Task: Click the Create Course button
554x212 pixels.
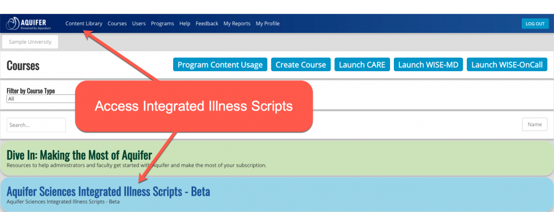Action: point(301,64)
